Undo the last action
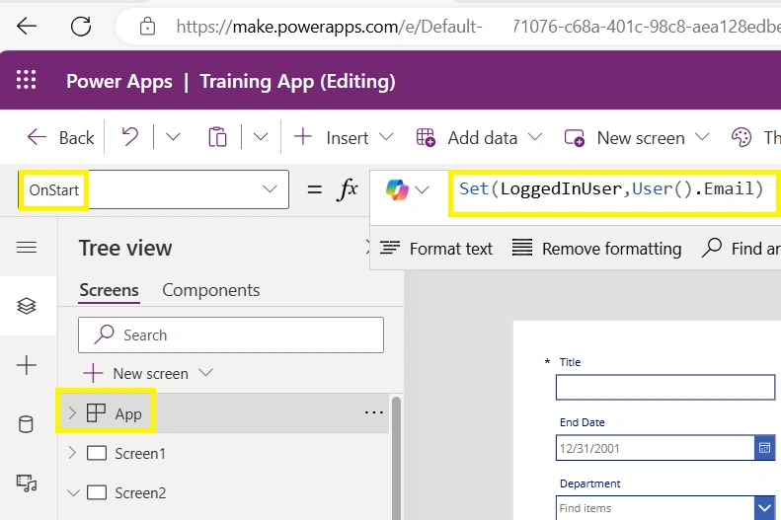The height and width of the screenshot is (520, 781). (130, 136)
